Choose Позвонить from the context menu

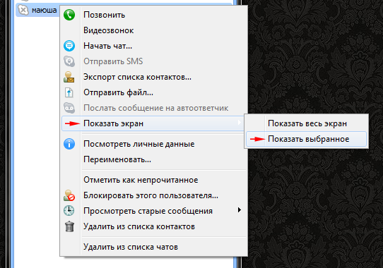pos(153,15)
